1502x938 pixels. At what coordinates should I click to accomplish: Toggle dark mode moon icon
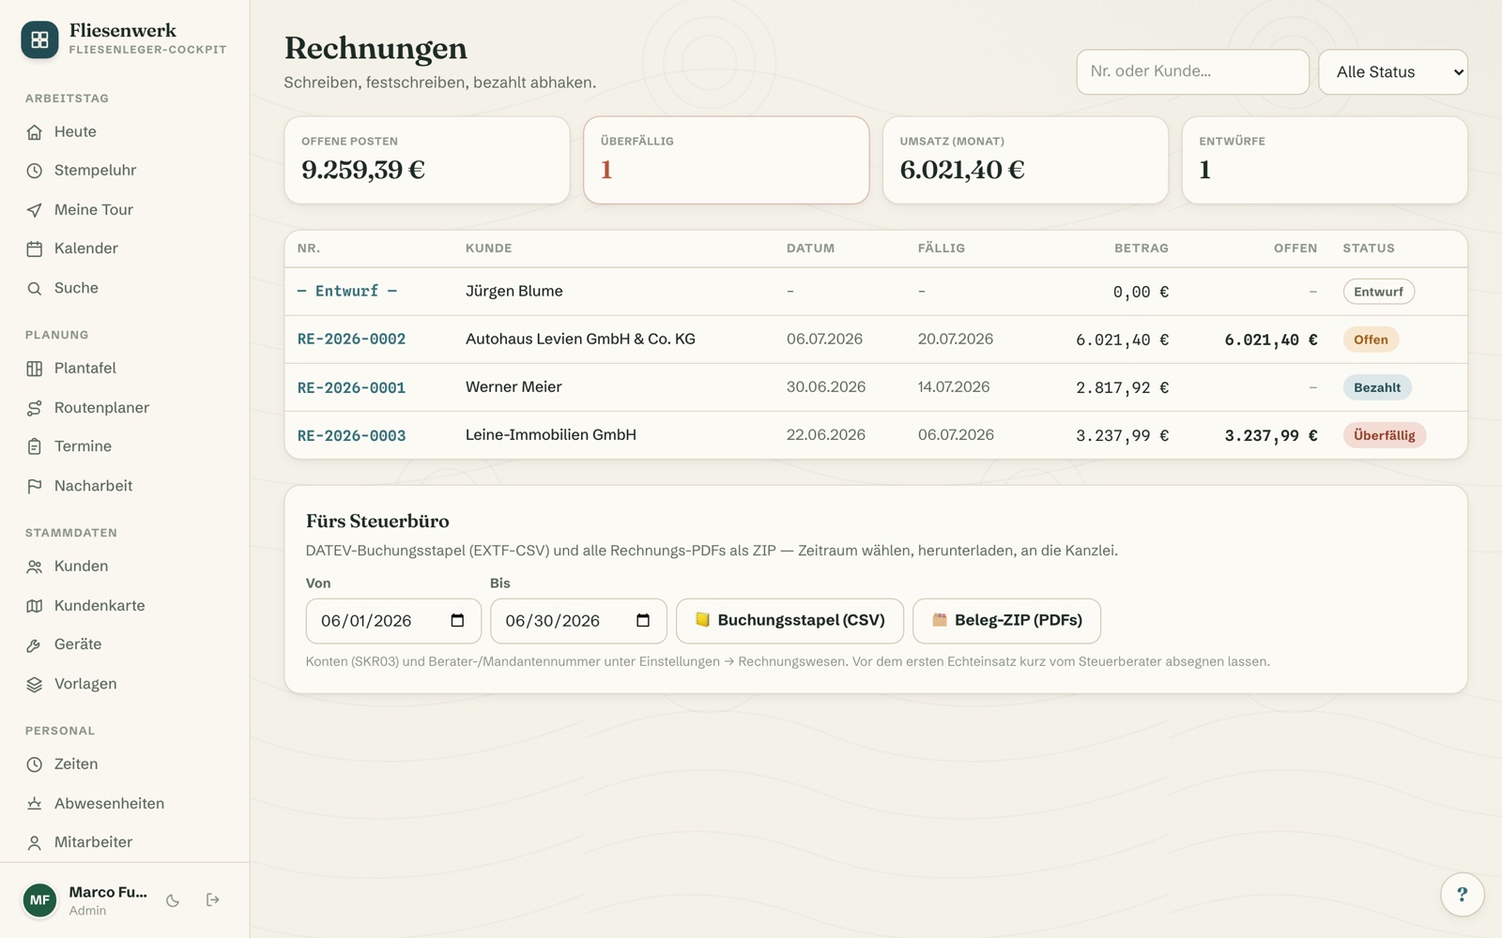click(x=173, y=900)
